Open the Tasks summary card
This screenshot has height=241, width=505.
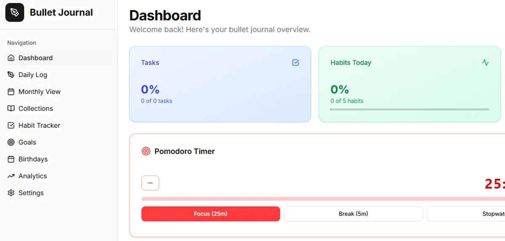[220, 84]
